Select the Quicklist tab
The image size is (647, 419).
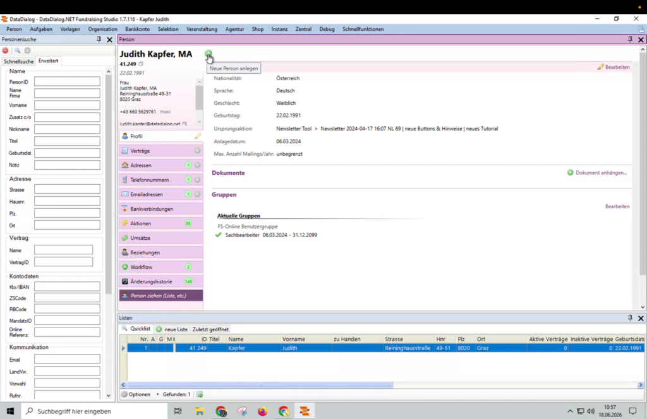(x=136, y=329)
